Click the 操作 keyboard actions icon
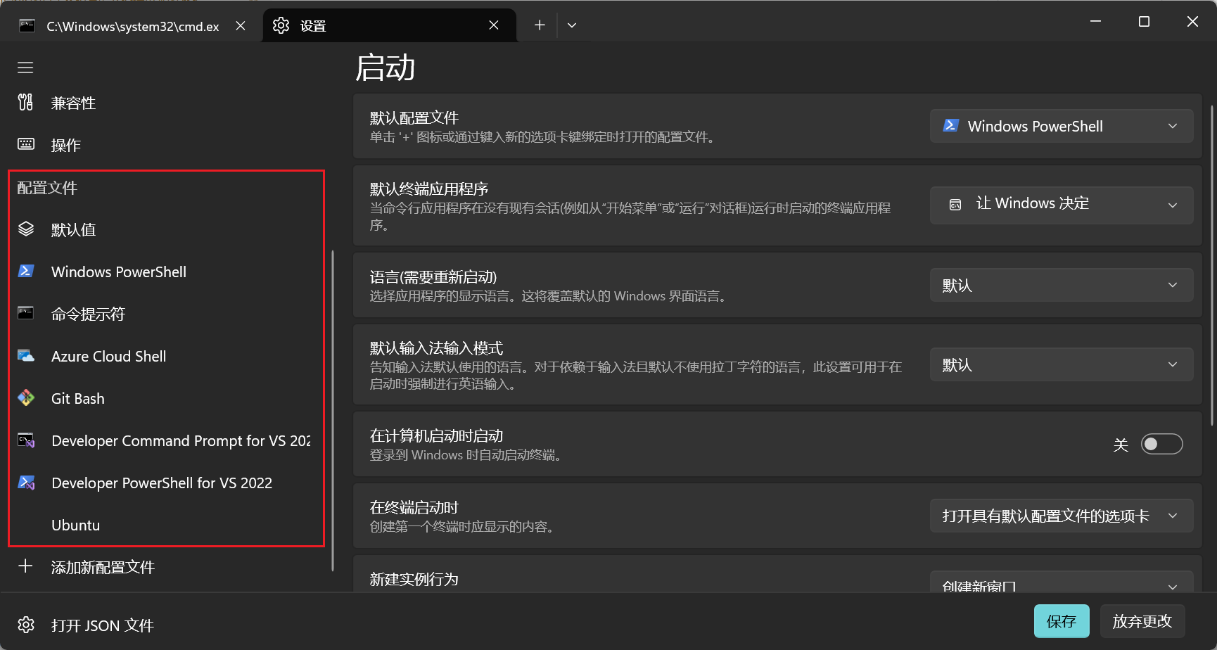Viewport: 1217px width, 650px height. (x=25, y=144)
